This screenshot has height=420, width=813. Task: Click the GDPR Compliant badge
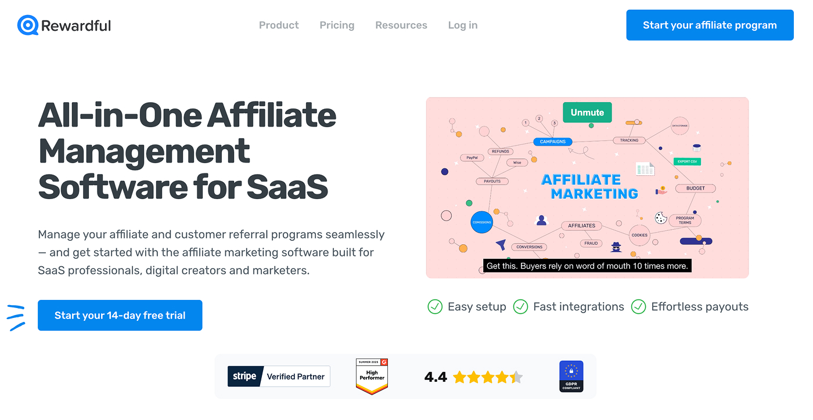571,376
